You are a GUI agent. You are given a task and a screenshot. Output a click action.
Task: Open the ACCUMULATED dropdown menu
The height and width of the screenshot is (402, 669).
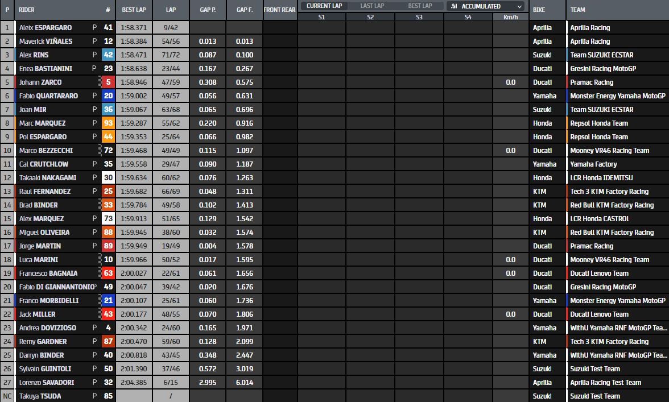[486, 6]
